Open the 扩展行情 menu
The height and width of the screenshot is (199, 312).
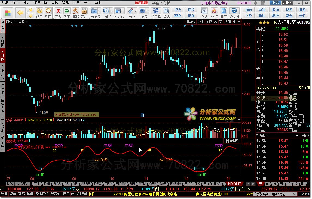click(x=40, y=2)
